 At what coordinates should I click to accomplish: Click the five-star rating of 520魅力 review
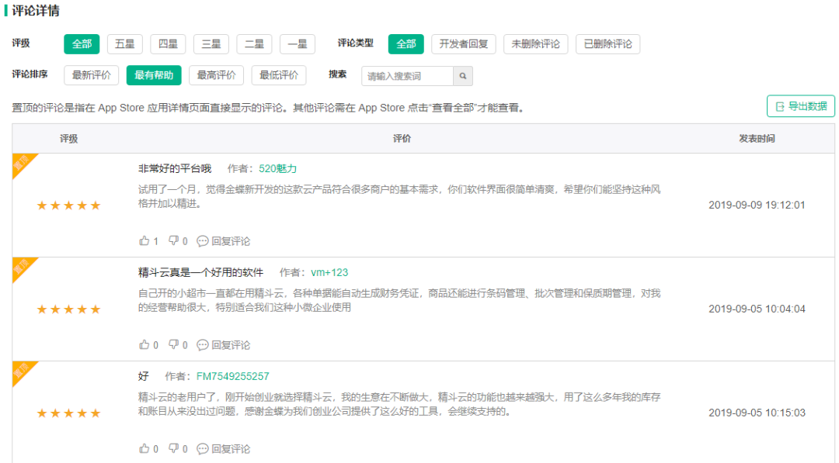tap(68, 206)
